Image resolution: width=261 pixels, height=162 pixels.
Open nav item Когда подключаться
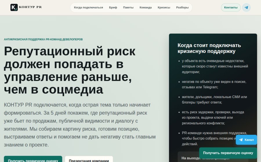[88, 8]
